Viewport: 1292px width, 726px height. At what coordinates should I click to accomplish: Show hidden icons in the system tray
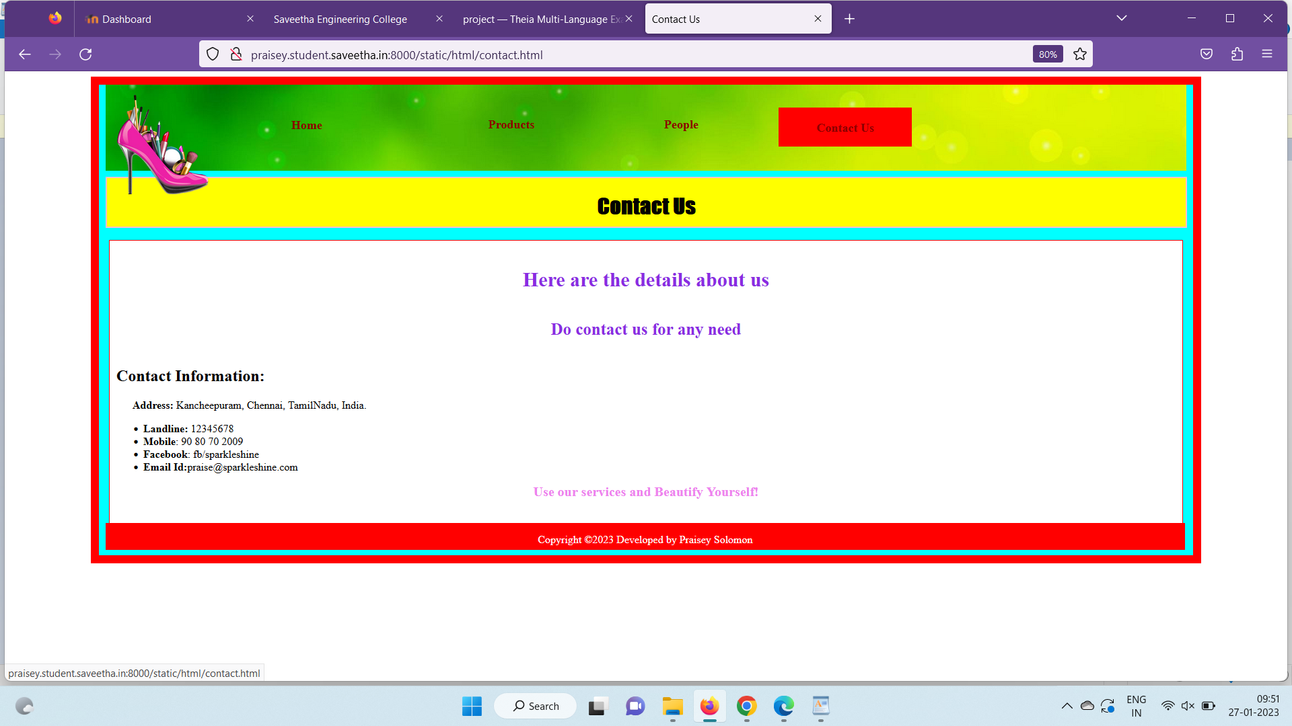[1067, 706]
